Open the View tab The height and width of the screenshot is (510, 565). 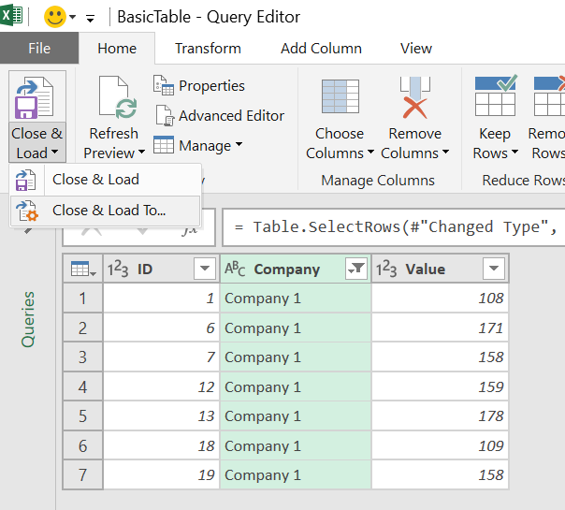click(416, 49)
